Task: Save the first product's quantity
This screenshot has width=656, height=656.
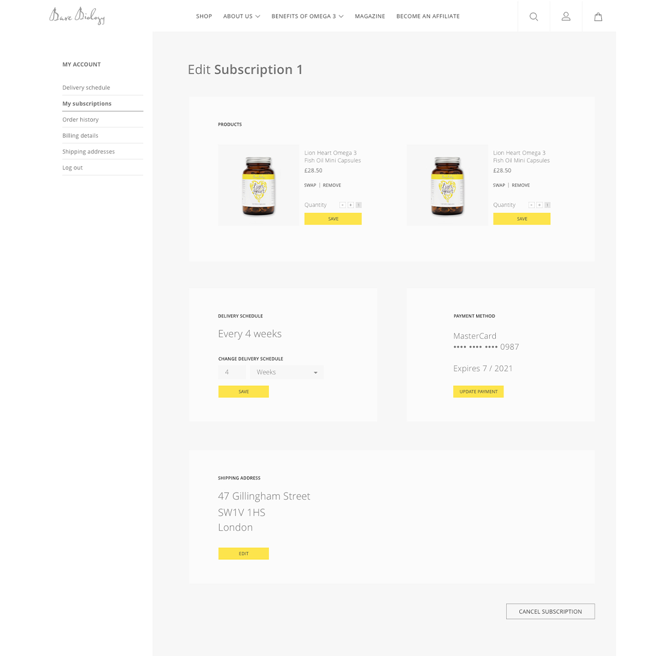Action: point(333,219)
